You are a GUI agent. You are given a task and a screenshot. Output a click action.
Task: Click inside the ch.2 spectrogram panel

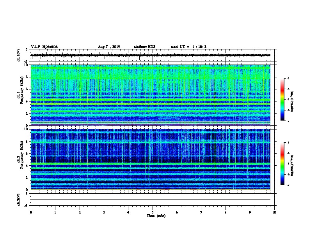pyautogui.click(x=151, y=159)
